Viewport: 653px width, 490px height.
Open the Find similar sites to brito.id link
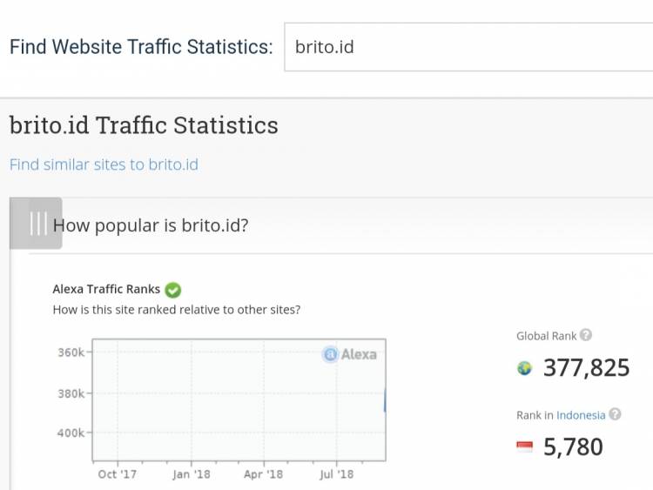(104, 164)
